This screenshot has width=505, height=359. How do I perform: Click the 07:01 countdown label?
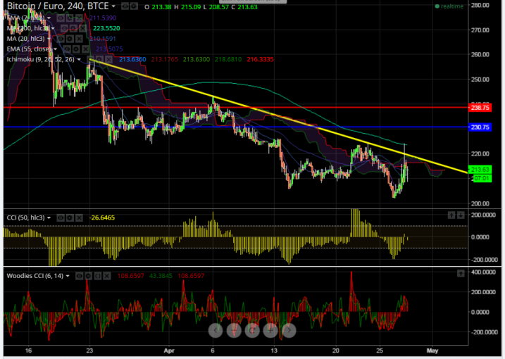(x=481, y=178)
